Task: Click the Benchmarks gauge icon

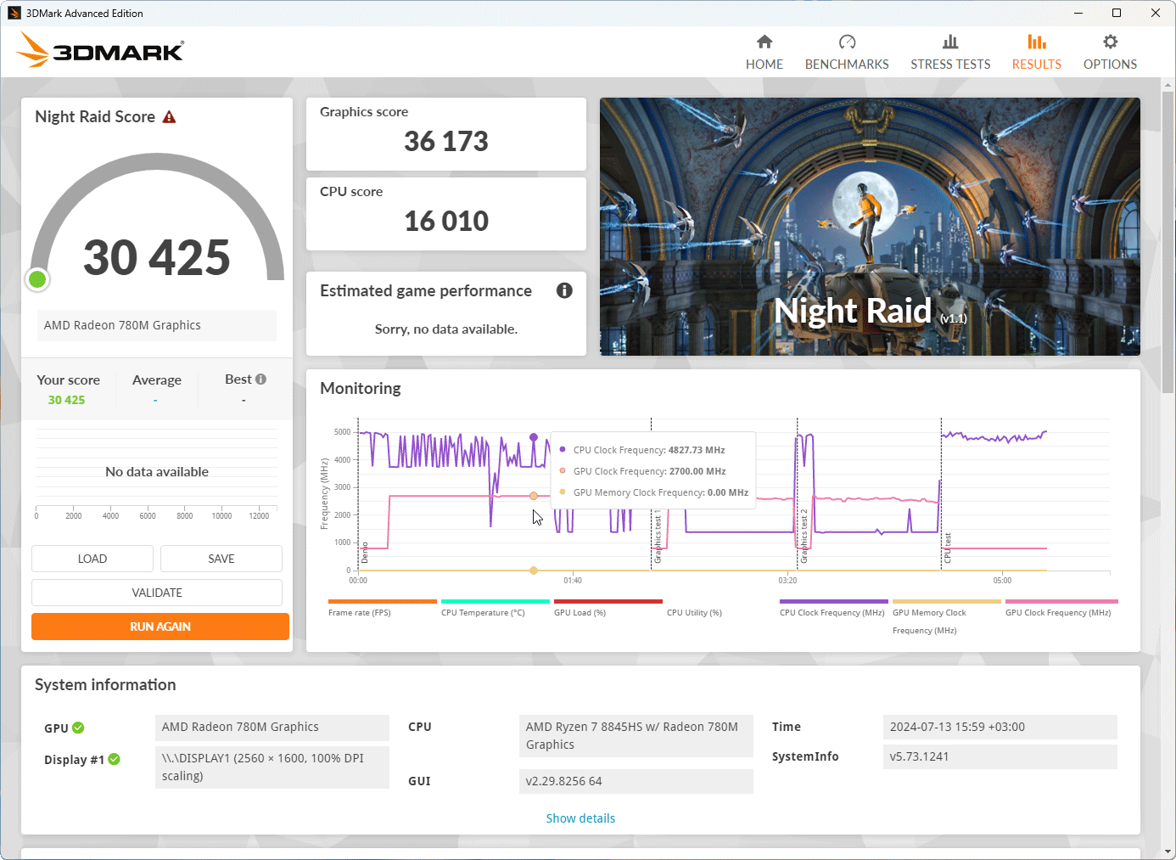Action: click(847, 42)
